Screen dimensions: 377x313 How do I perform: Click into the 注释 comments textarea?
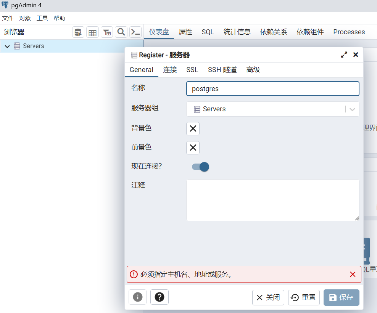[x=273, y=200]
